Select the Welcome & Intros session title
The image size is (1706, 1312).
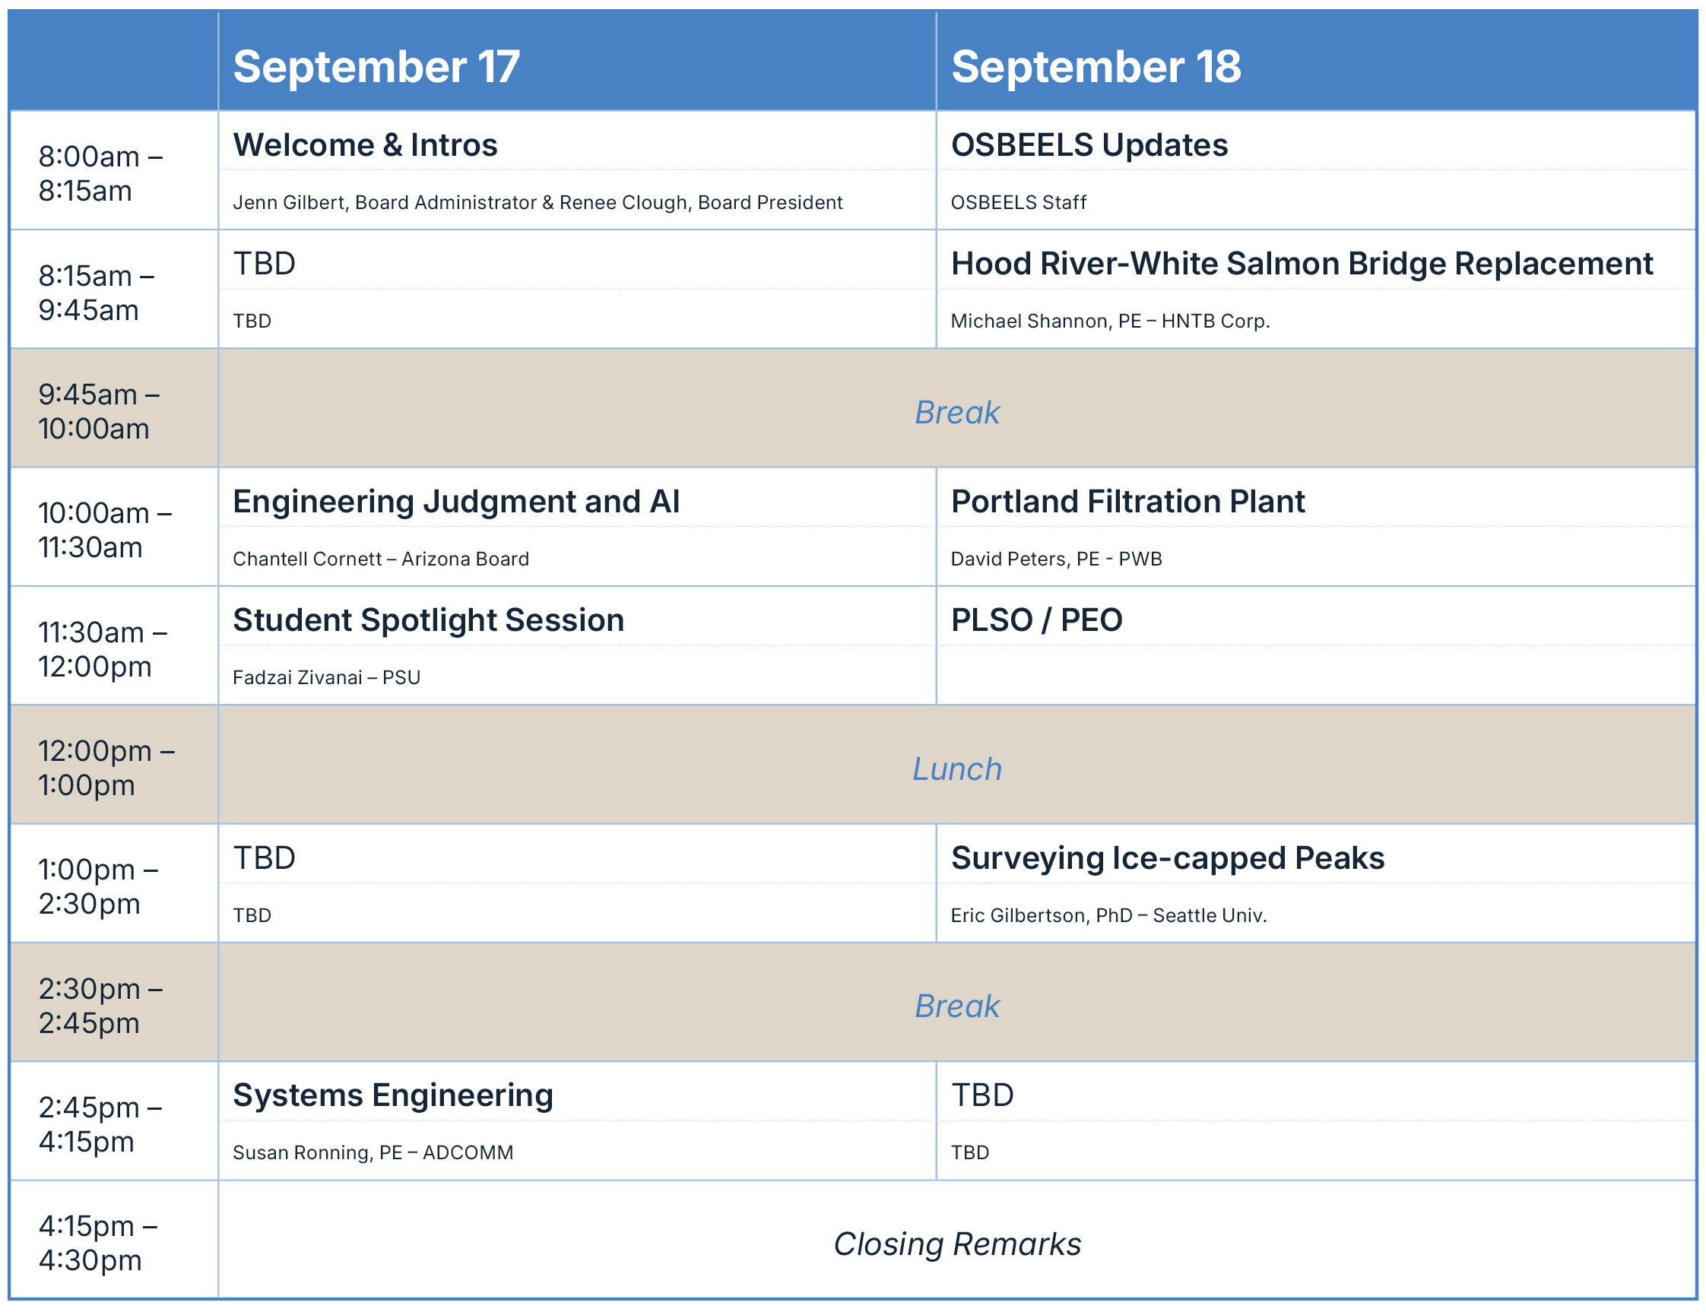tap(365, 145)
